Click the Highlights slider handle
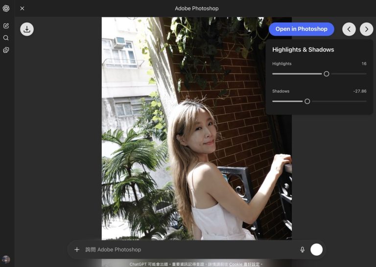Viewport: 376px width, 267px height. (x=327, y=74)
